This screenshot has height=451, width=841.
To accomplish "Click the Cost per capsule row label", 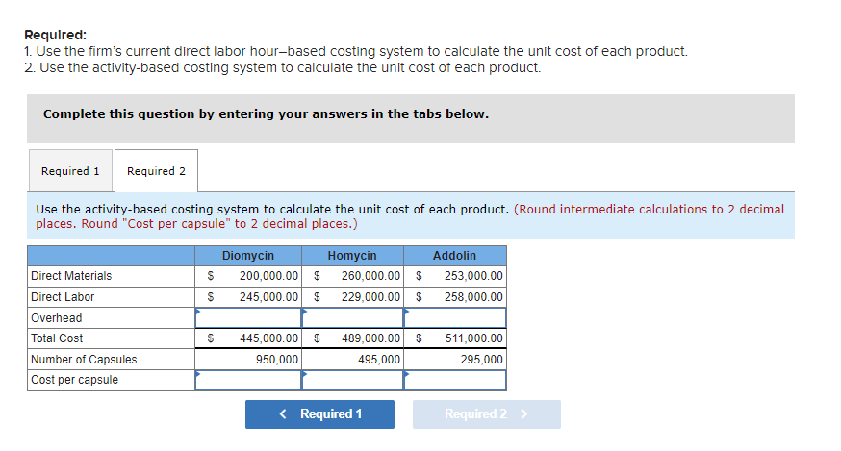I will (x=74, y=380).
